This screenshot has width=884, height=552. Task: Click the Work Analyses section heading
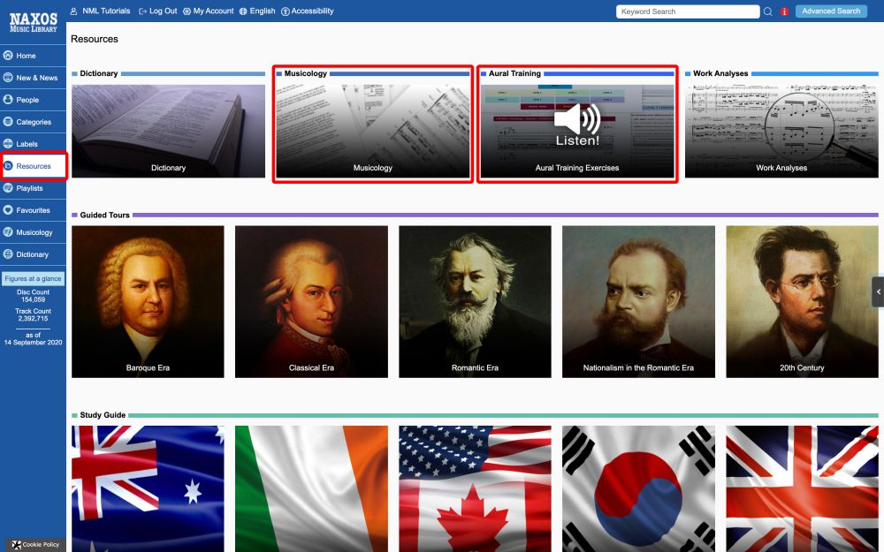[x=720, y=73]
